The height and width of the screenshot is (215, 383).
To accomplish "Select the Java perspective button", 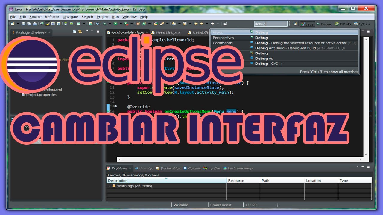I will pos(307,24).
